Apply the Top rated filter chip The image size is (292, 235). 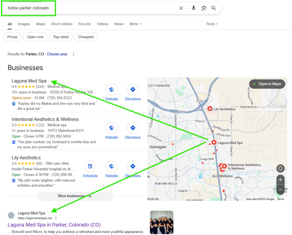(61, 37)
